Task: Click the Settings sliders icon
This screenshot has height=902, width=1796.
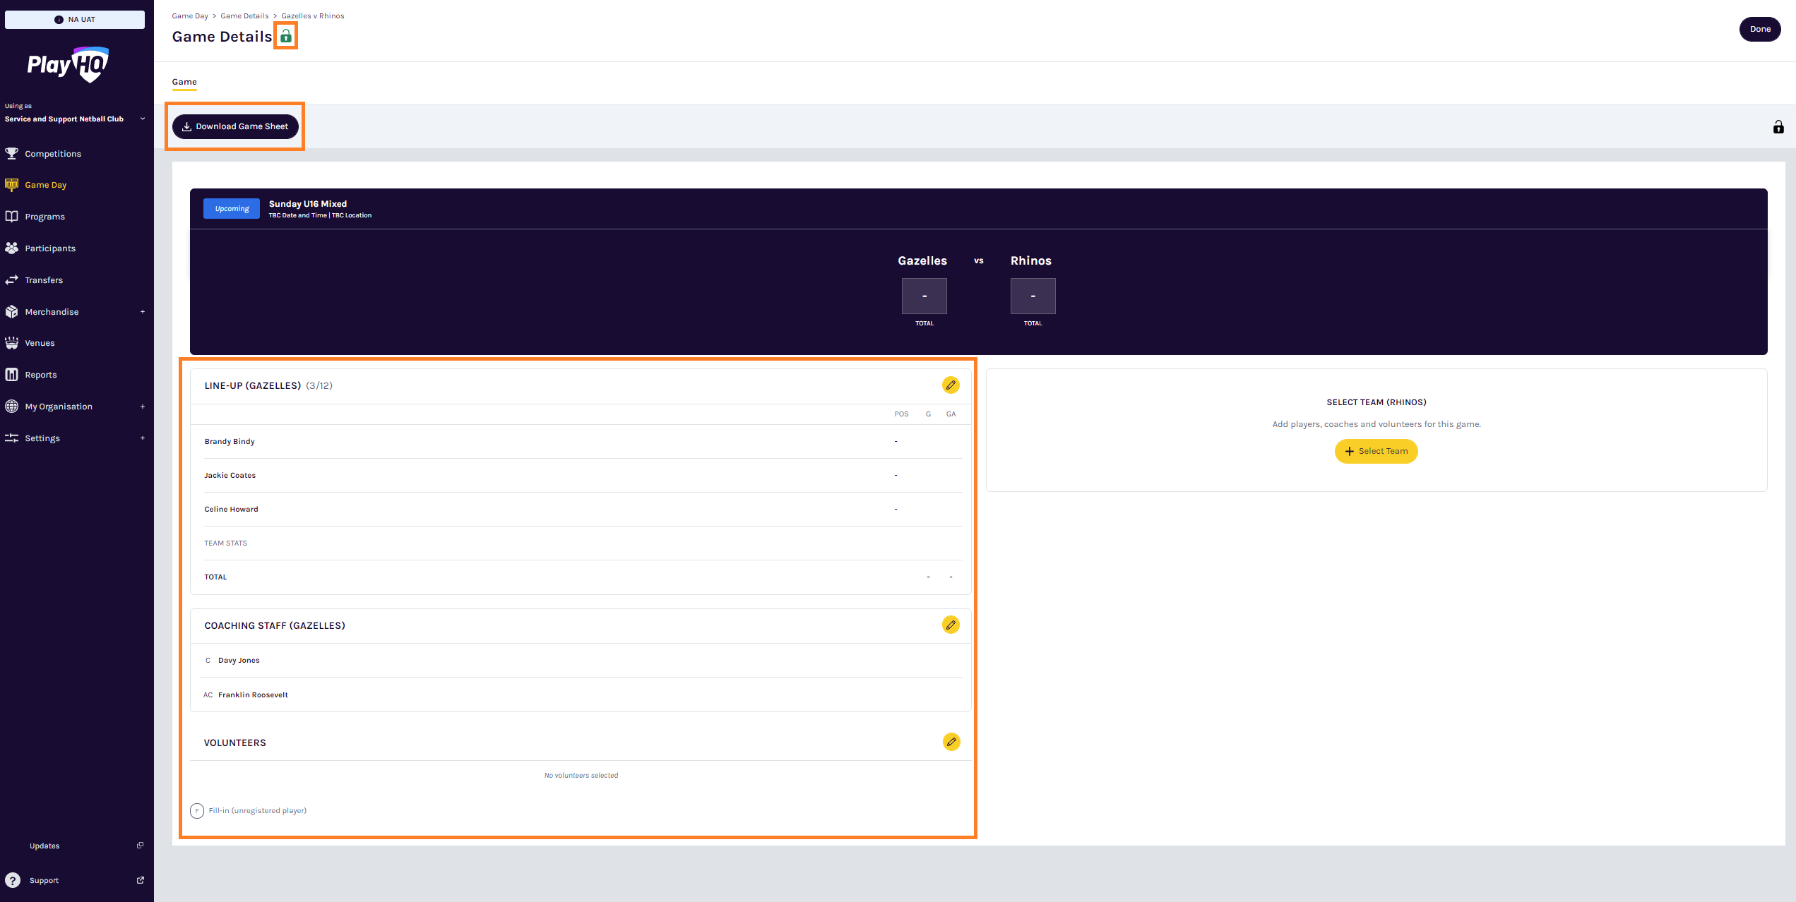Action: (12, 438)
